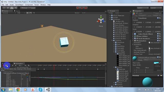Open Cube Mesh Filter settings gear
Viewport: 164px width, 92px height.
pyautogui.click(x=160, y=34)
